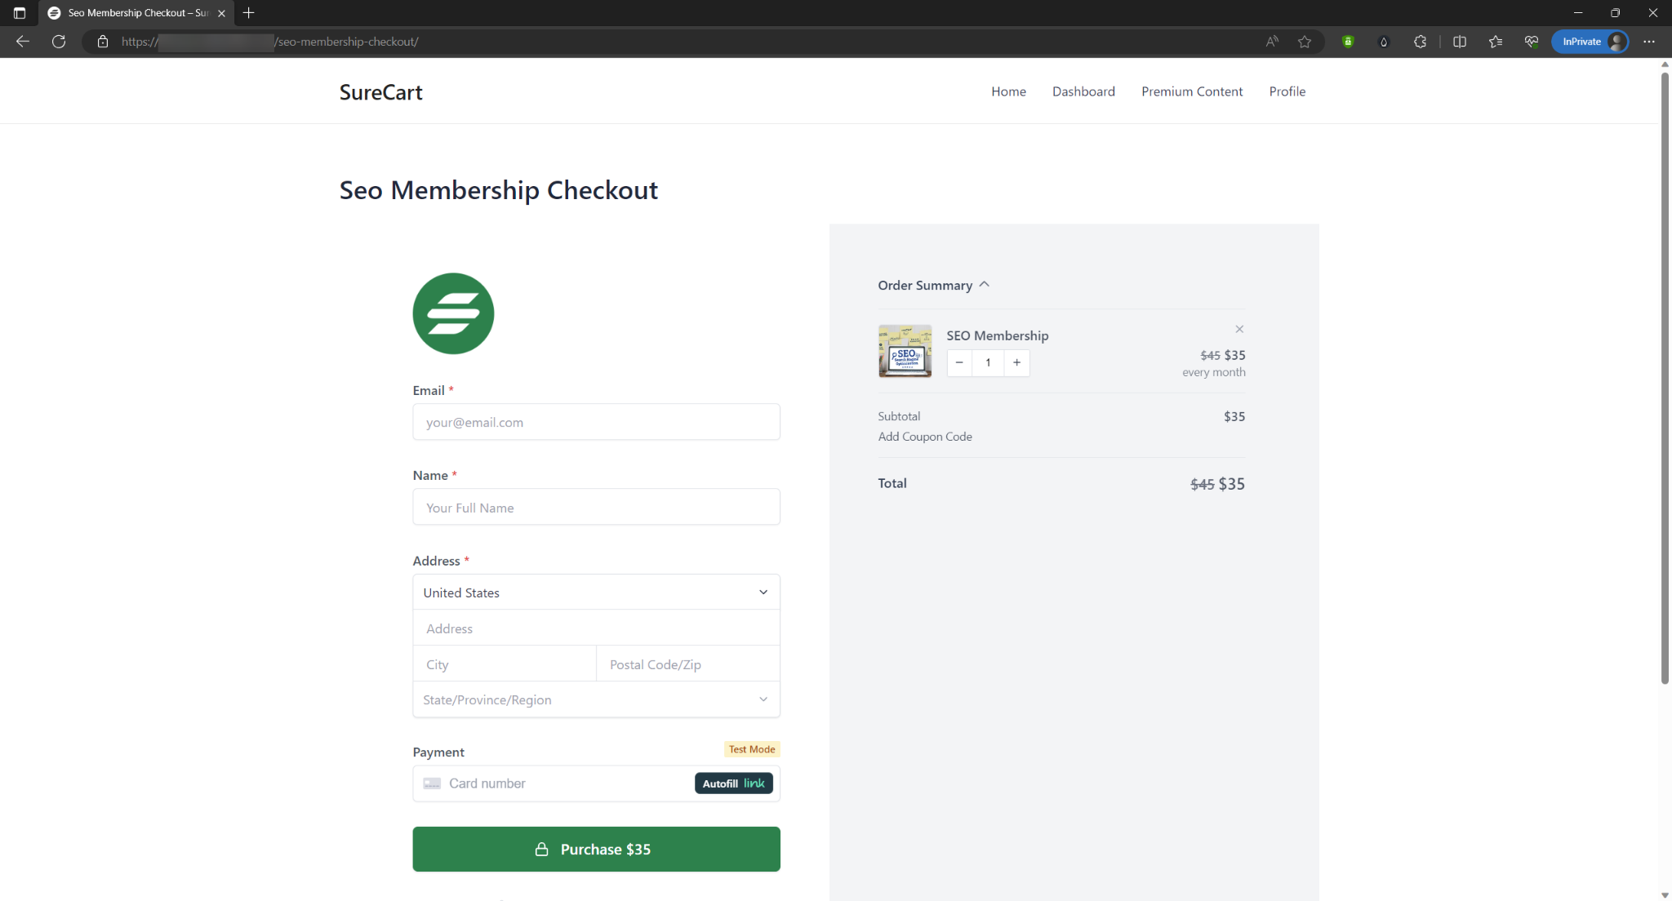The image size is (1672, 901).
Task: Open the State/Province/Region selector
Action: [x=596, y=699]
